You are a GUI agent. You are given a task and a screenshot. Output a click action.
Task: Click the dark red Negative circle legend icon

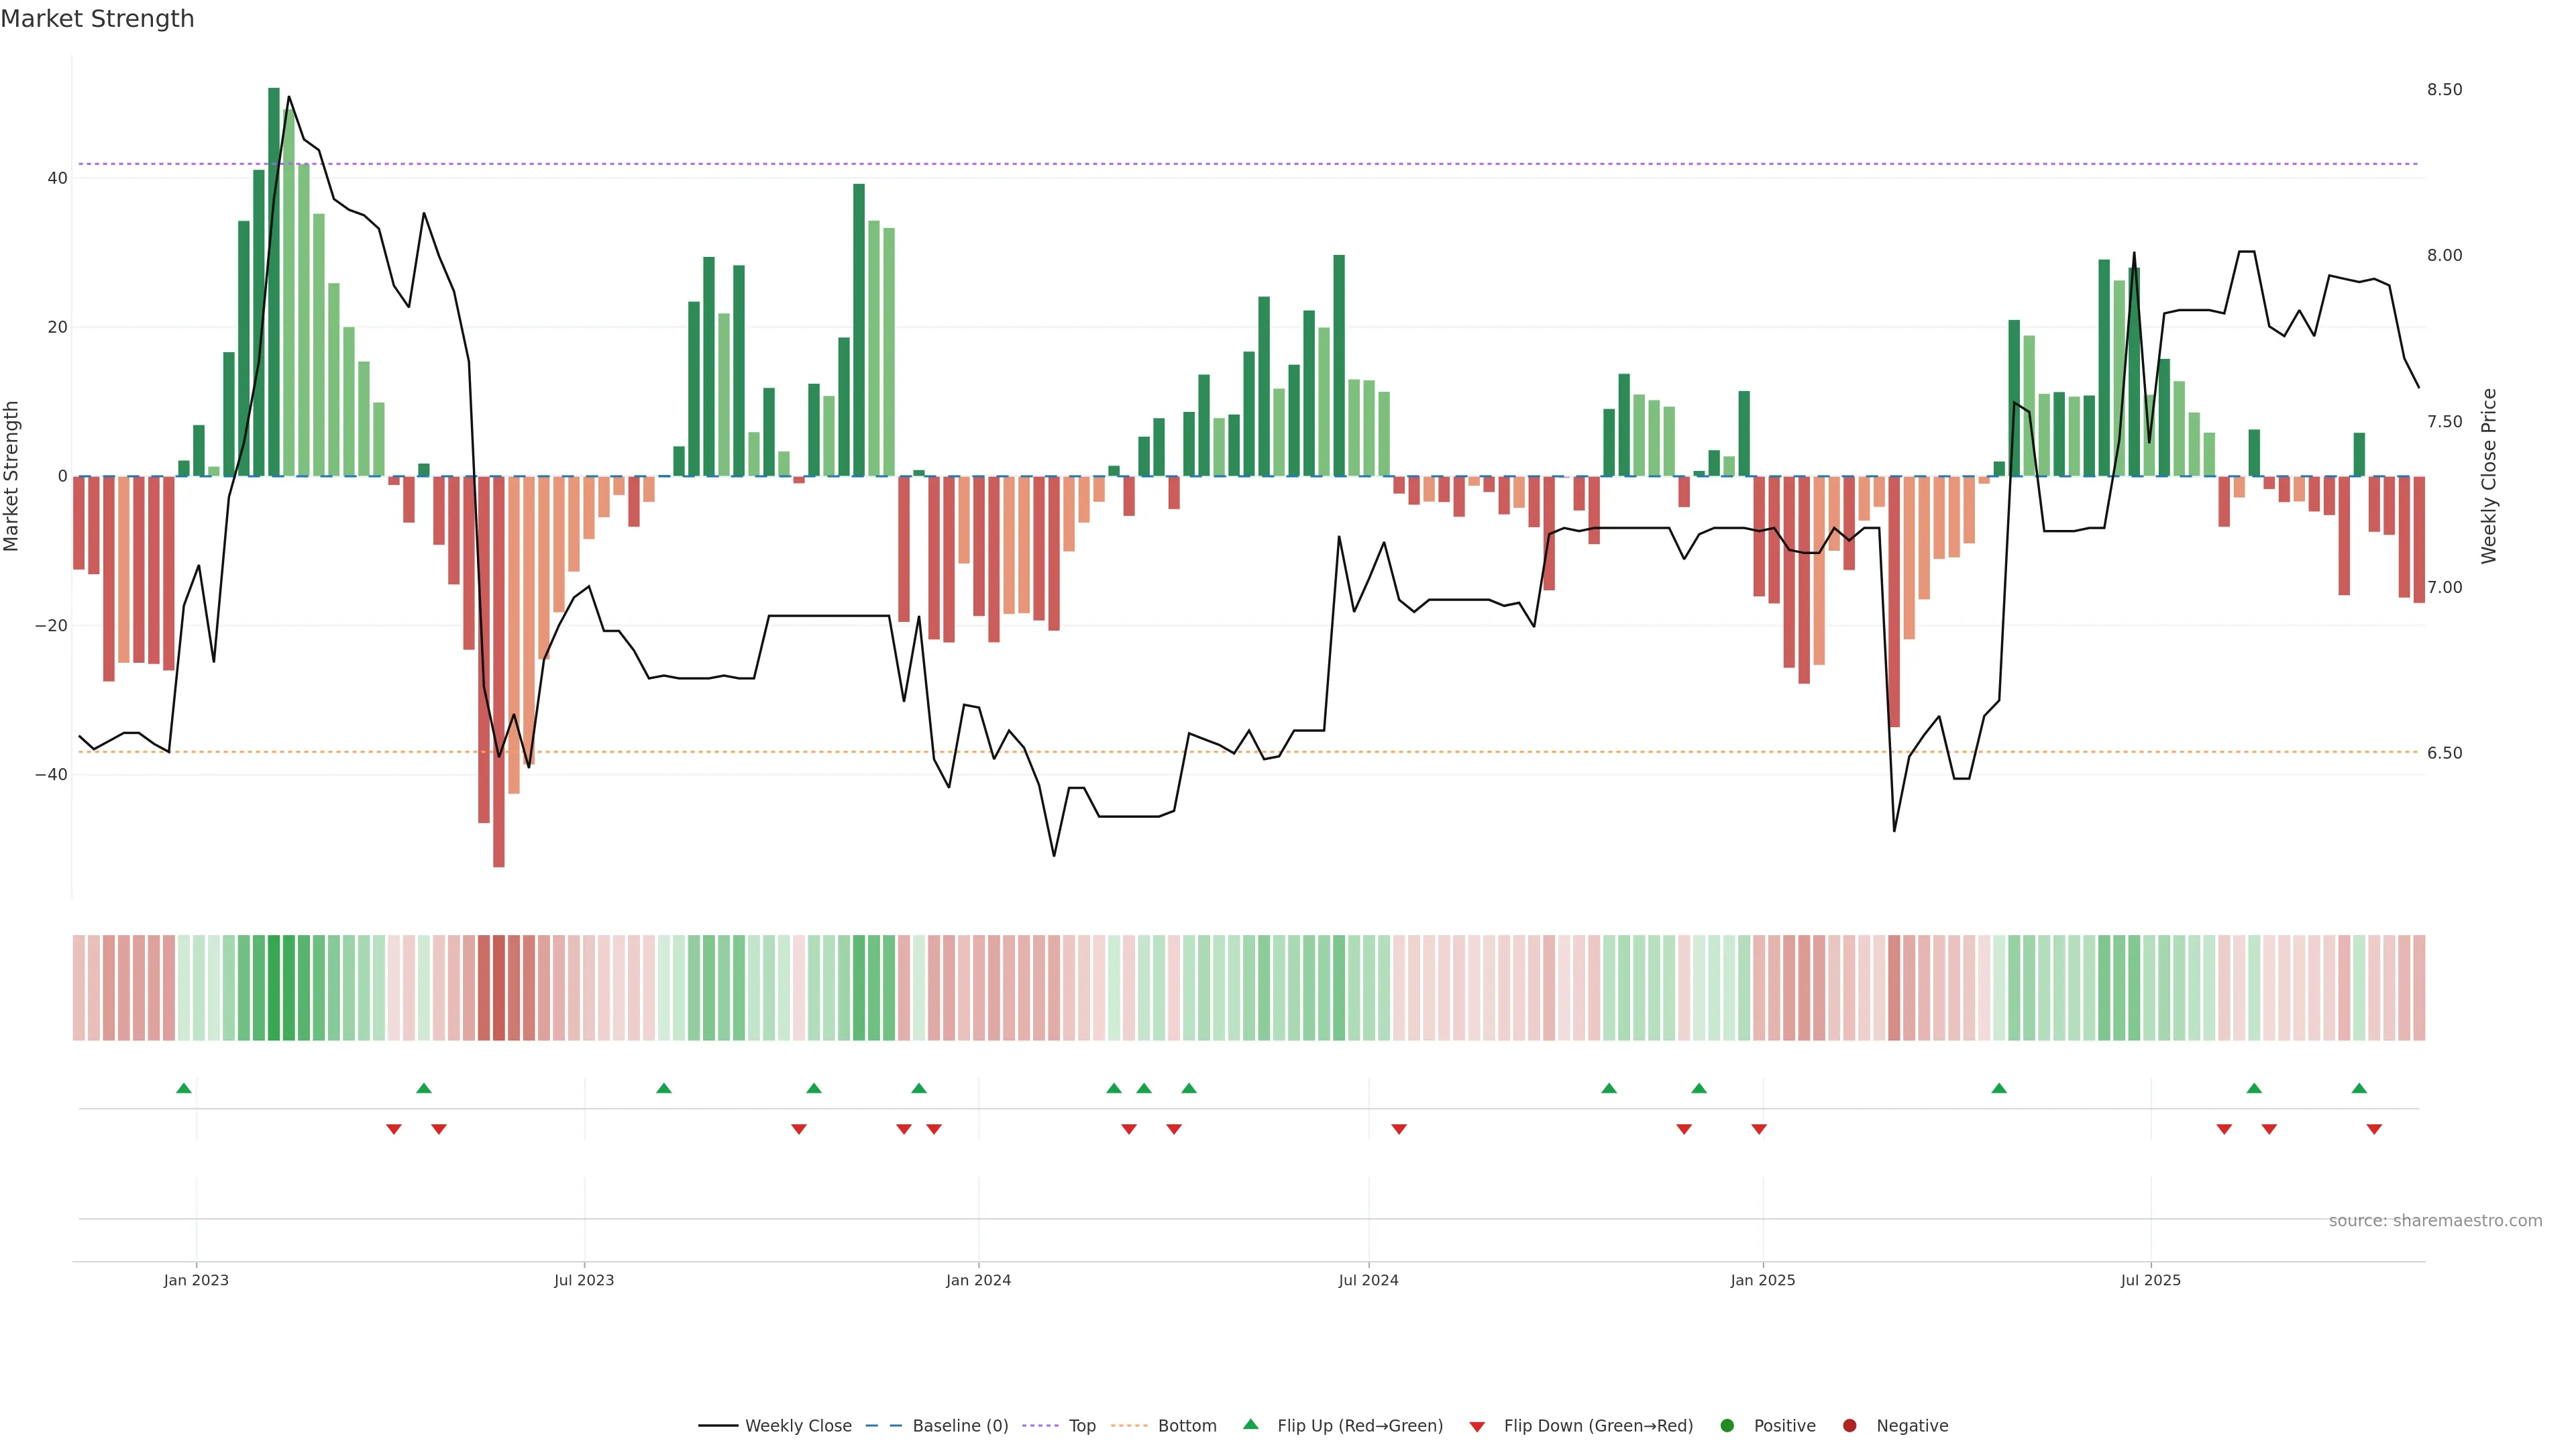pos(1849,1426)
